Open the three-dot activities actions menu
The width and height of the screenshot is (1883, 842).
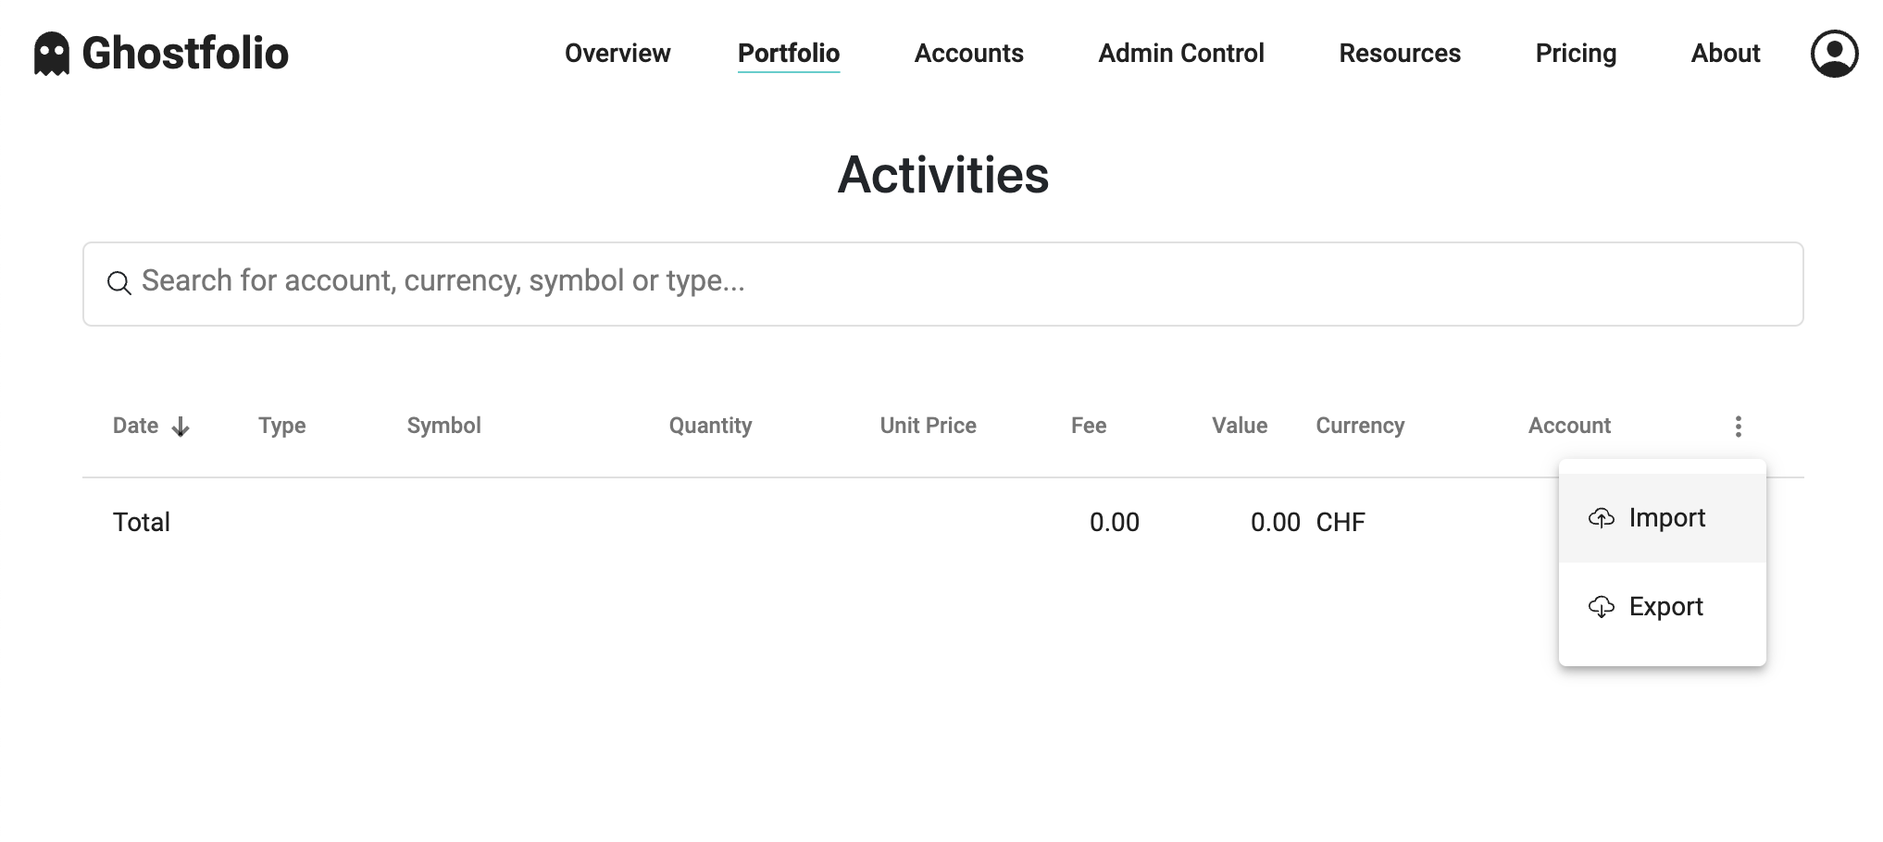coord(1739,426)
